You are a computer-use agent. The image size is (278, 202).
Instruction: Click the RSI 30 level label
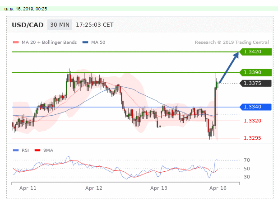click(247, 177)
